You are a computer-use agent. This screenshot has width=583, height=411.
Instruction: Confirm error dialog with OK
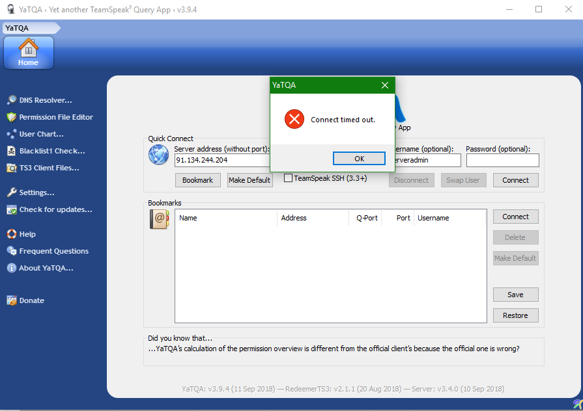(359, 159)
